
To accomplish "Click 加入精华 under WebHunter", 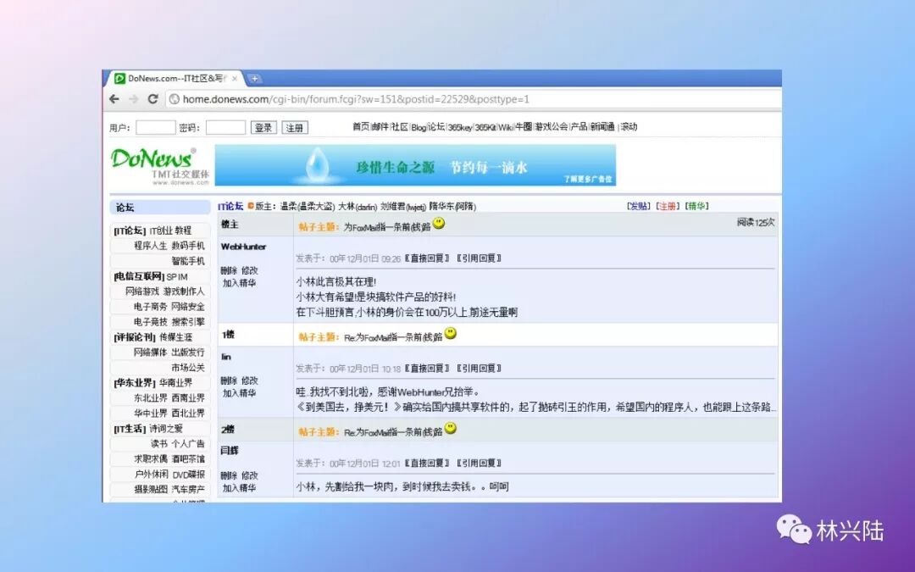I will [239, 283].
